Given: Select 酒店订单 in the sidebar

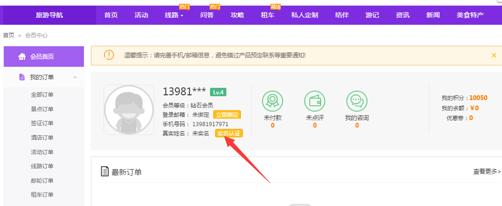Looking at the screenshot, I should point(42,137).
